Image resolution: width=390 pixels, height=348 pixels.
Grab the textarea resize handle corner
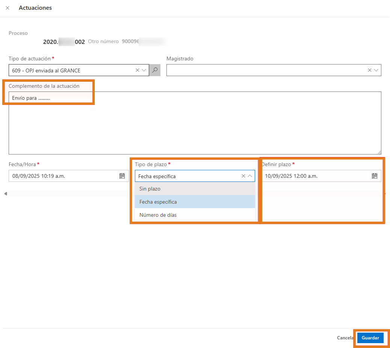coord(379,152)
